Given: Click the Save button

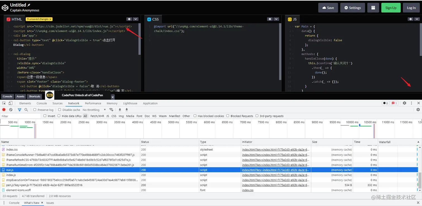Looking at the screenshot, I should [328, 8].
